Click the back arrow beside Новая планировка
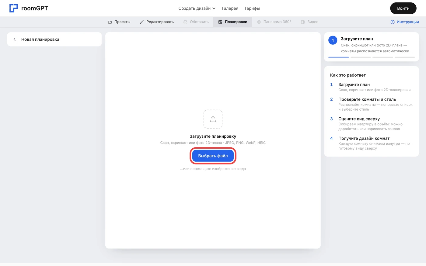426x266 pixels. click(x=15, y=40)
